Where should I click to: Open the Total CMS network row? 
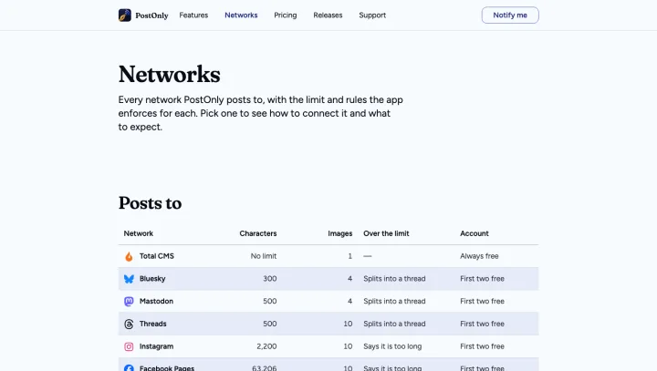pyautogui.click(x=328, y=256)
